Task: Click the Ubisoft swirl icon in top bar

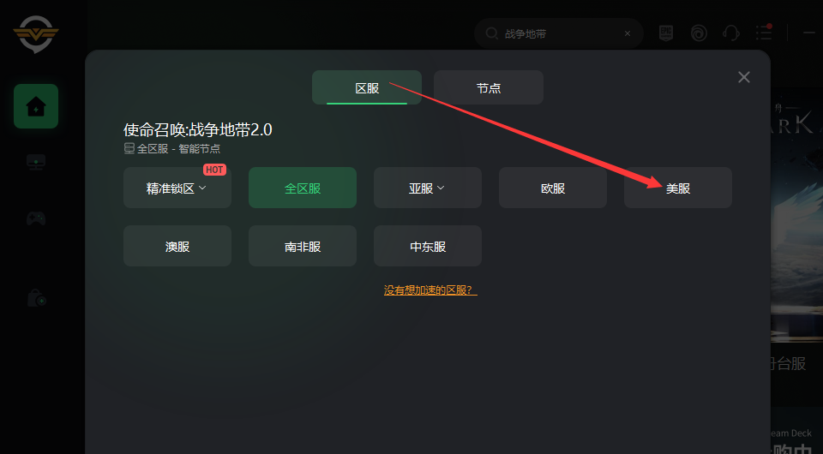Action: pos(699,33)
